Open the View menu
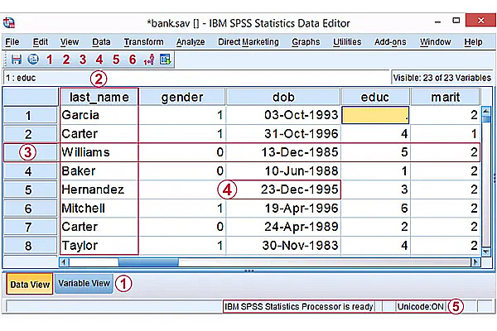The width and height of the screenshot is (497, 331). tap(70, 42)
